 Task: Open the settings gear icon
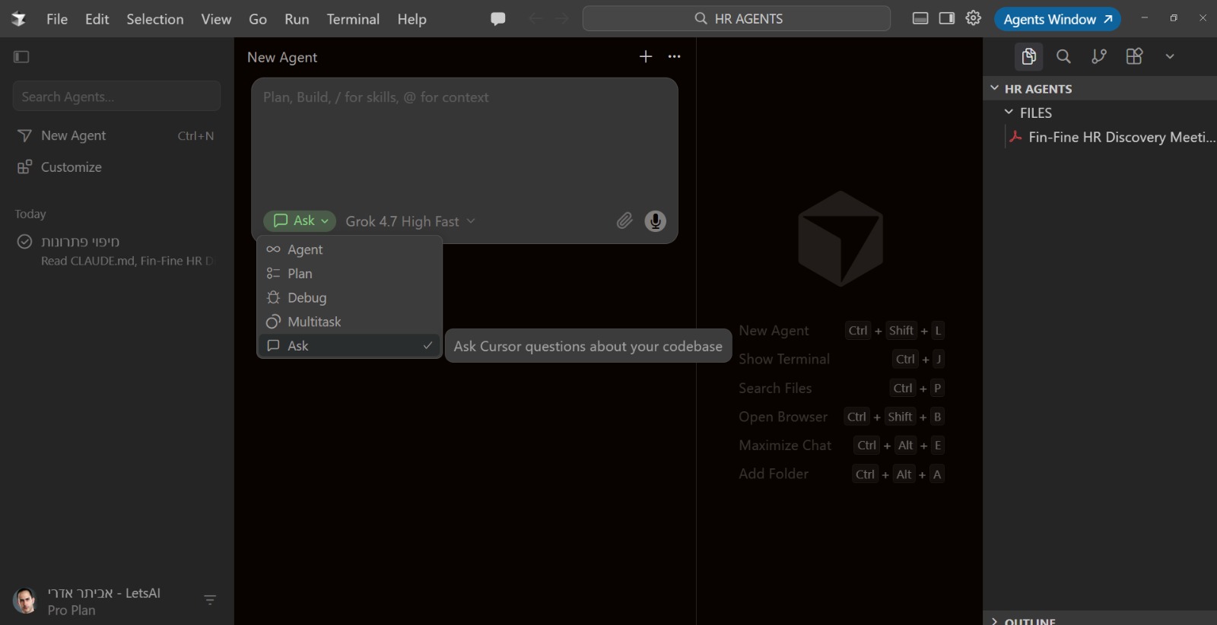(x=974, y=18)
